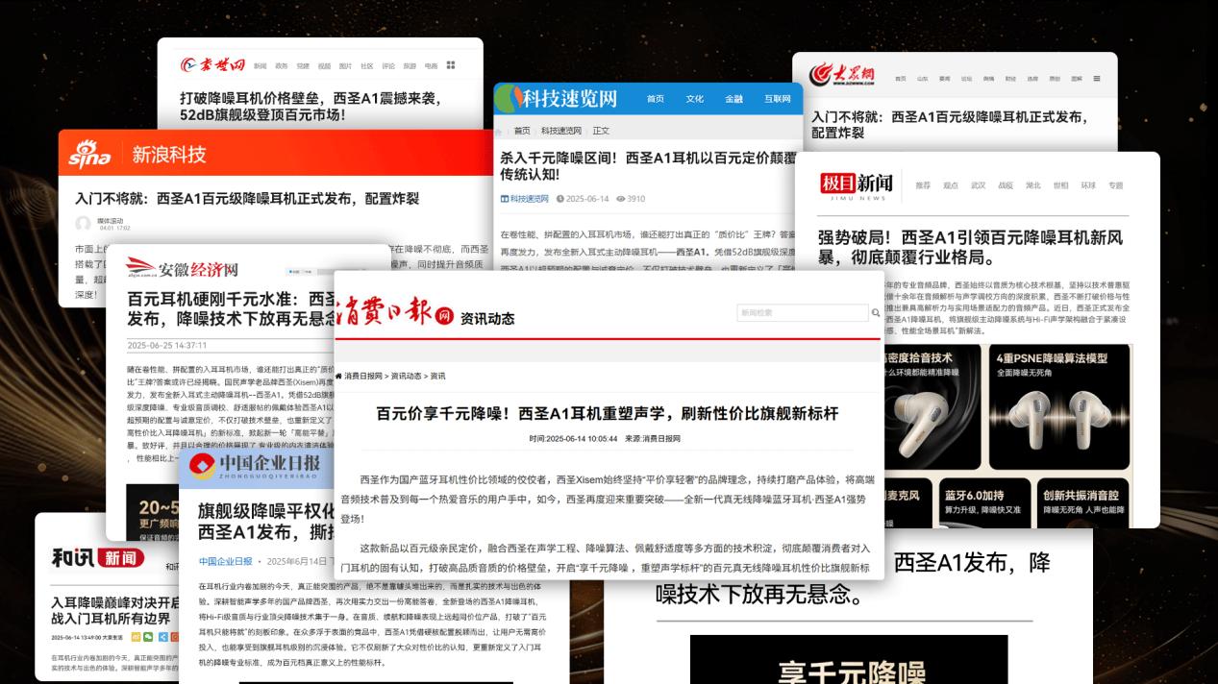Screen dimensions: 1218x684
Task: Click the 科技速览网 leaf logo
Action: tap(510, 98)
